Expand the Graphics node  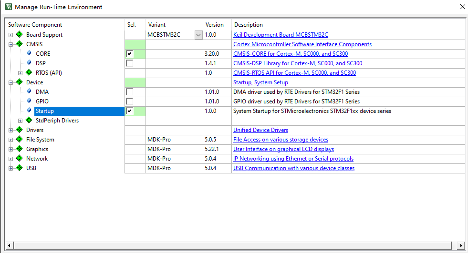point(11,149)
